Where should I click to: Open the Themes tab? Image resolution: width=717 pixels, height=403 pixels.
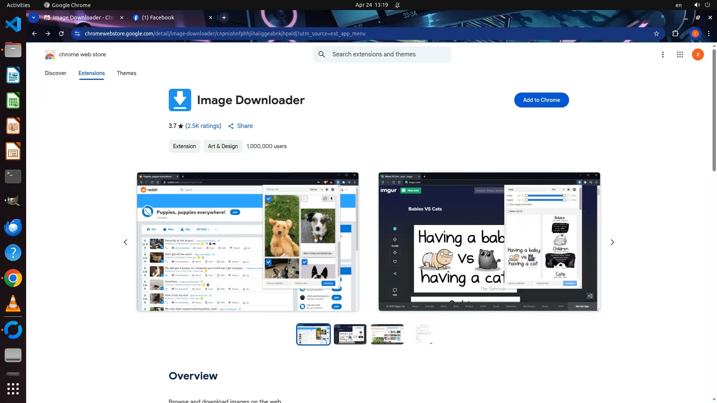point(126,73)
